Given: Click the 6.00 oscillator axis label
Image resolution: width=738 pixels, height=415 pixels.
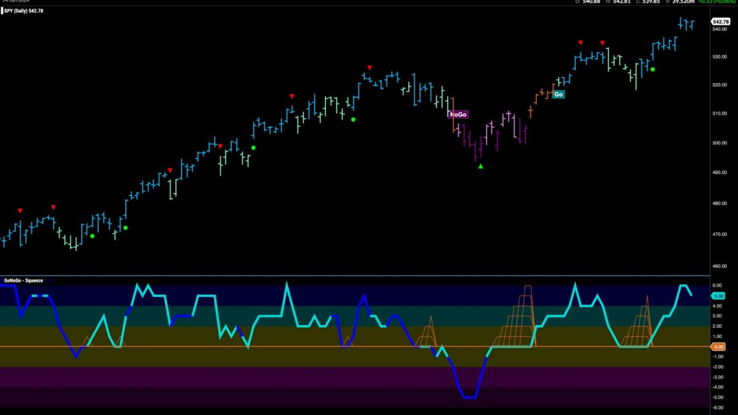Looking at the screenshot, I should (x=716, y=285).
